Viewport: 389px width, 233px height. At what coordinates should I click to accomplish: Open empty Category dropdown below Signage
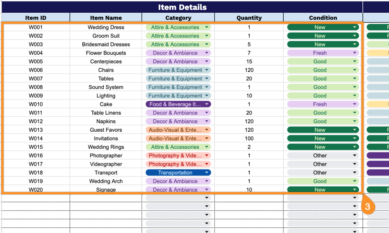click(x=207, y=198)
